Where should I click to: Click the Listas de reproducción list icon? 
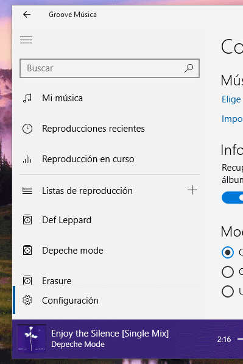tap(27, 191)
